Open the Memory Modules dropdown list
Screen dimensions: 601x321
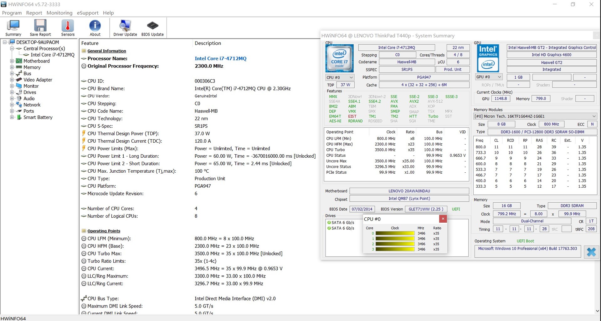tap(535, 116)
